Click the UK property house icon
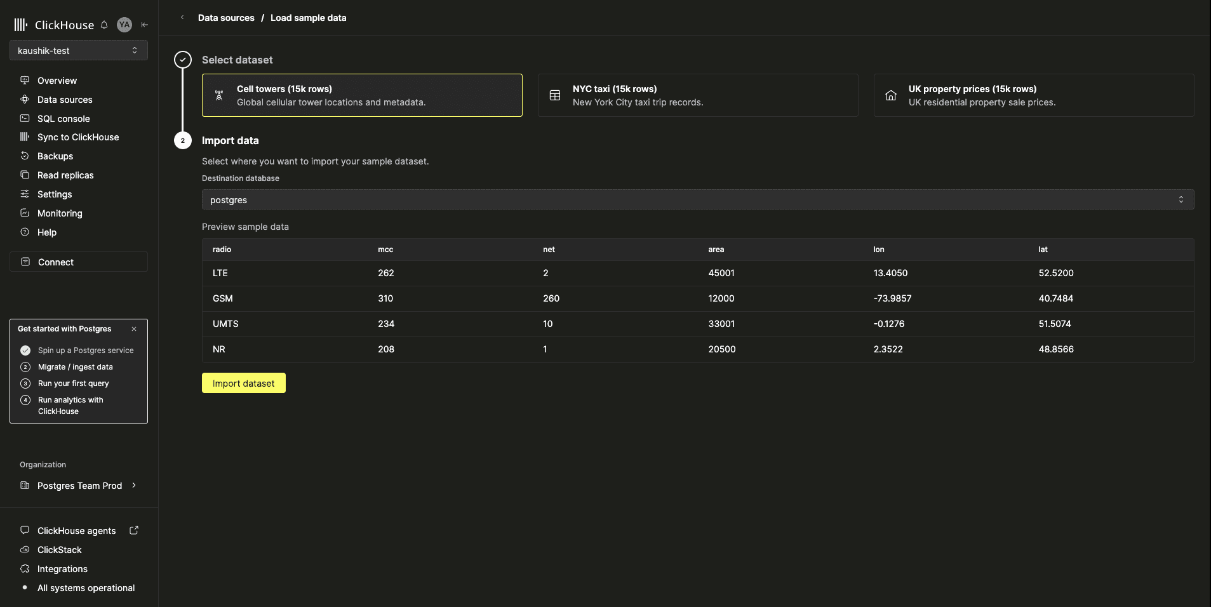1211x607 pixels. 891,95
